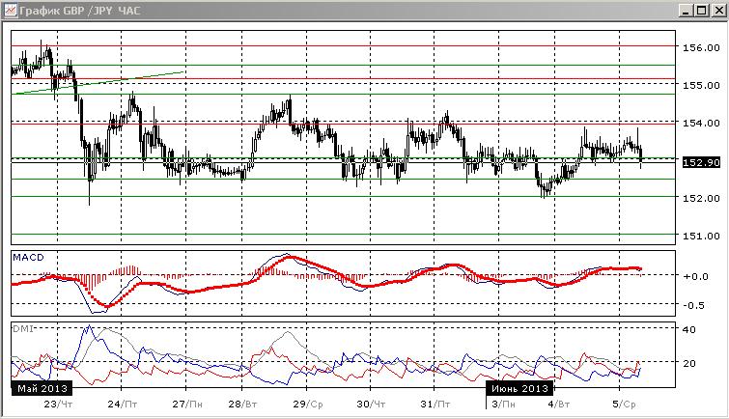Viewport: 729px width, 419px height.
Task: Select the red resistance line near 156.00
Action: [x=343, y=46]
